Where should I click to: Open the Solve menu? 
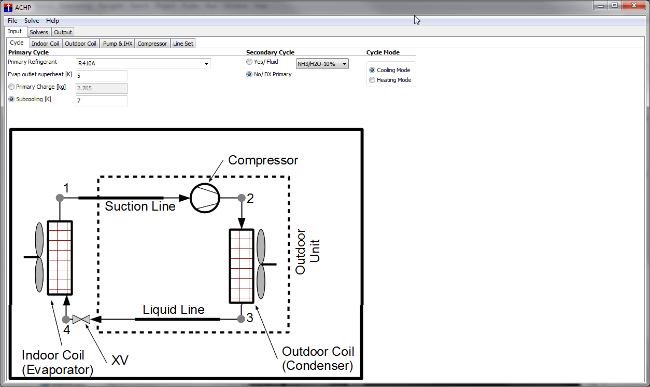coord(32,21)
